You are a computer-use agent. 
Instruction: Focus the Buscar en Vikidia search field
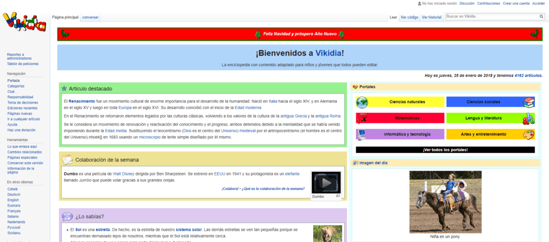coord(492,17)
